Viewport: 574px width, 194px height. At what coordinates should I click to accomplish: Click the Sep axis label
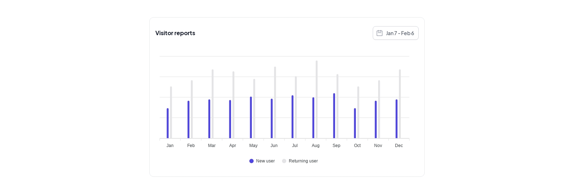tap(337, 146)
